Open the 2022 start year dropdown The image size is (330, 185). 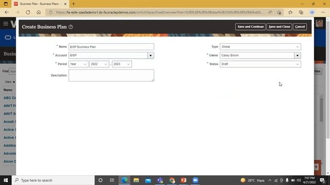[x=99, y=64]
